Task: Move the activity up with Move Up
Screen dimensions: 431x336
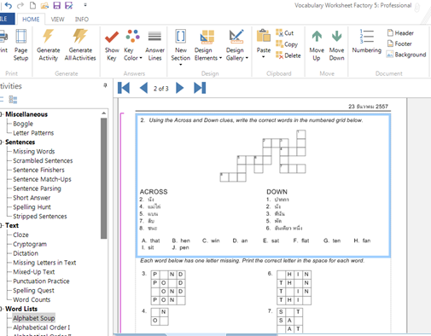Action: pyautogui.click(x=317, y=45)
